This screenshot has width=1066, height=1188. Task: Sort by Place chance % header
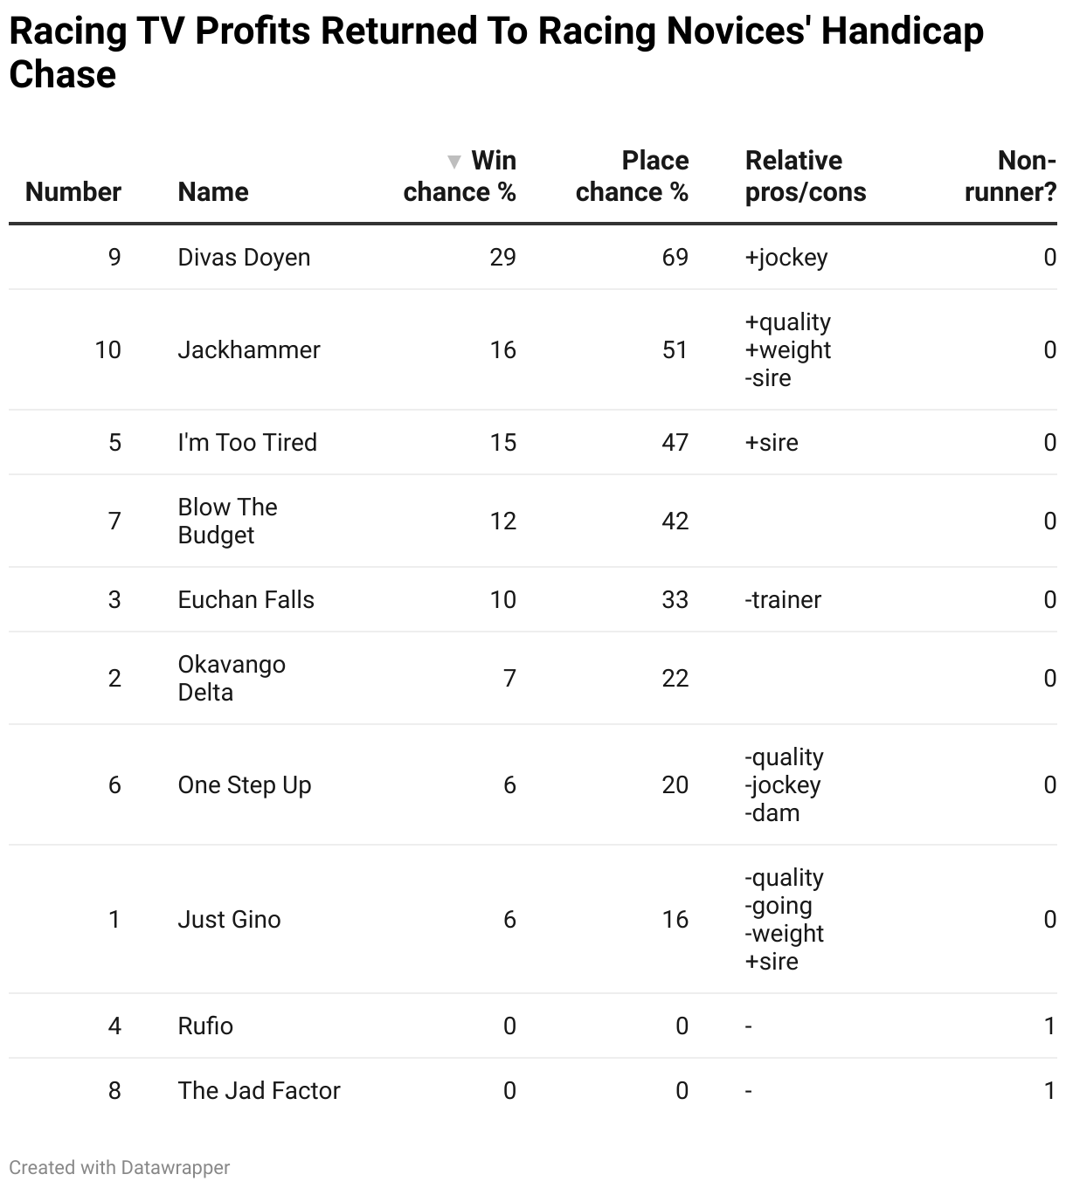coord(632,176)
